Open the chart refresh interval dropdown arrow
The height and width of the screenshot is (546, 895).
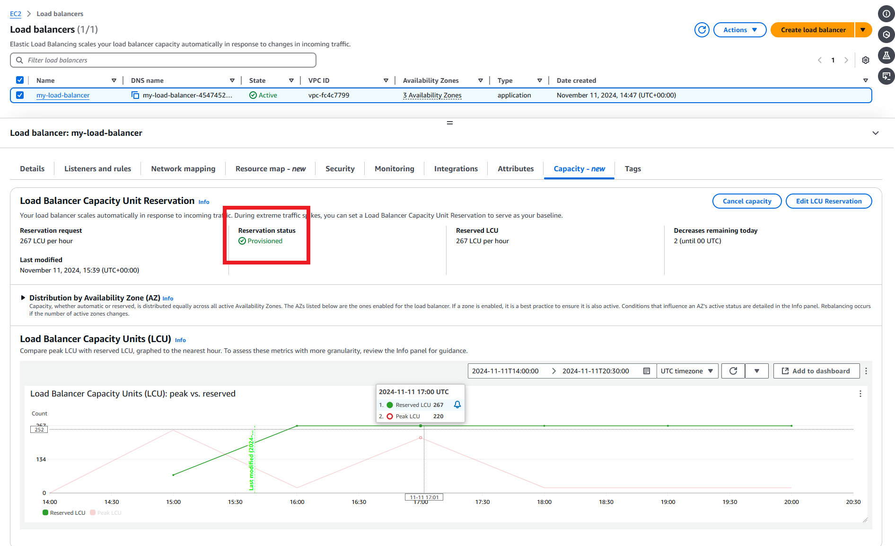pyautogui.click(x=757, y=371)
